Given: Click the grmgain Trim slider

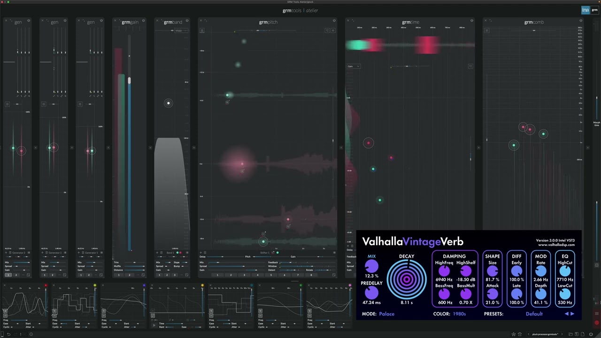Looking at the screenshot, I should click(134, 262).
